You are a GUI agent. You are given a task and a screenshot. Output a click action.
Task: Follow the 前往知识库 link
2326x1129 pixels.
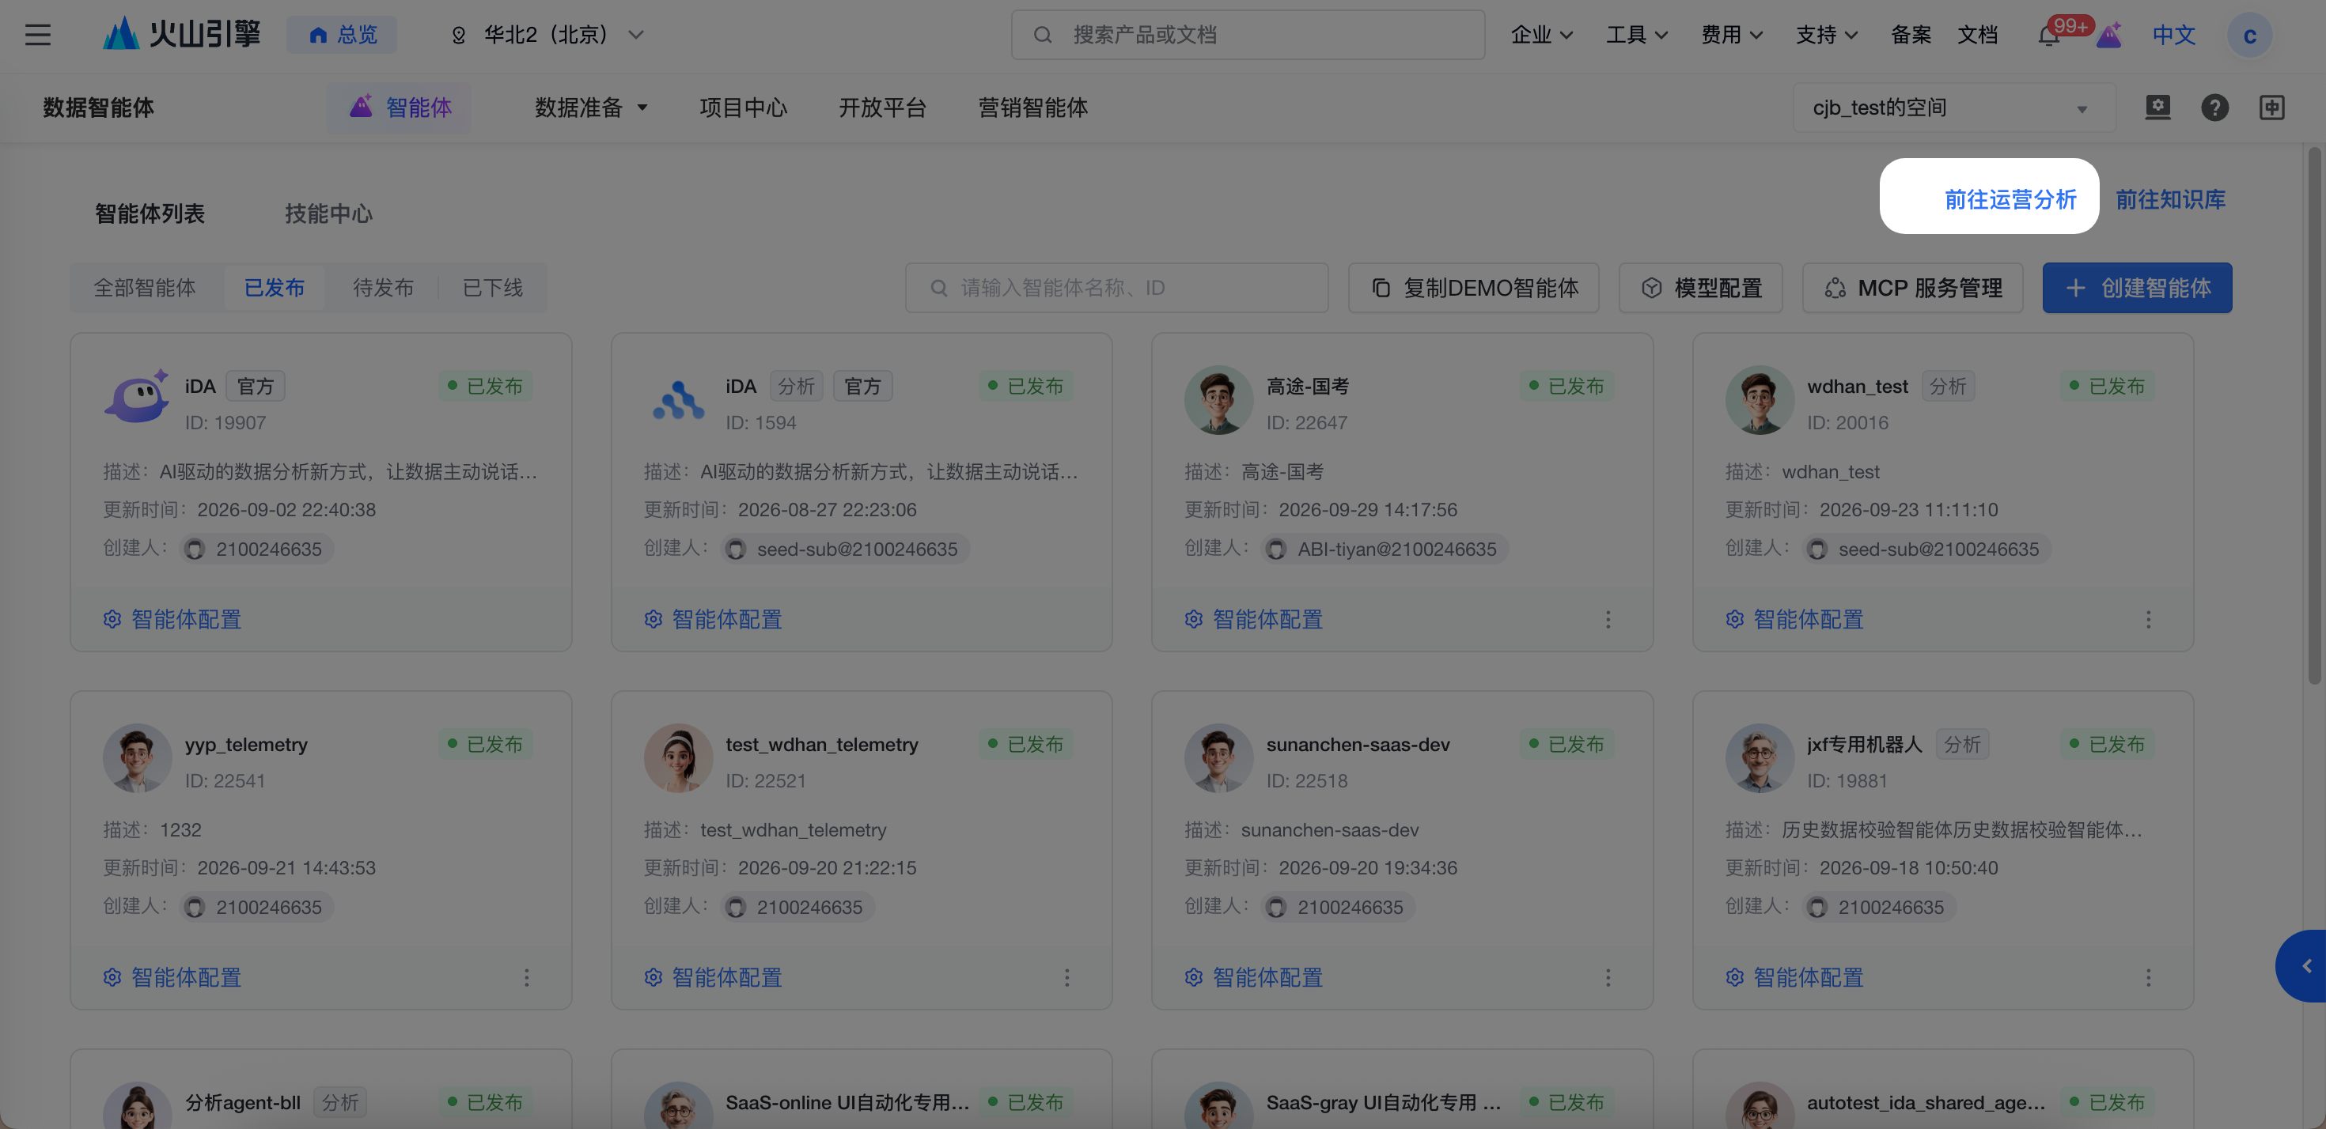[2171, 199]
